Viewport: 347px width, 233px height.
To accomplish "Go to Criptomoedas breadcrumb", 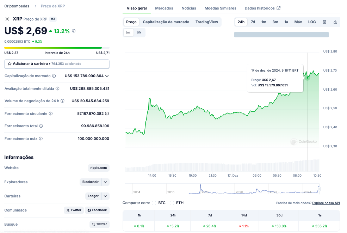I will coord(17,6).
